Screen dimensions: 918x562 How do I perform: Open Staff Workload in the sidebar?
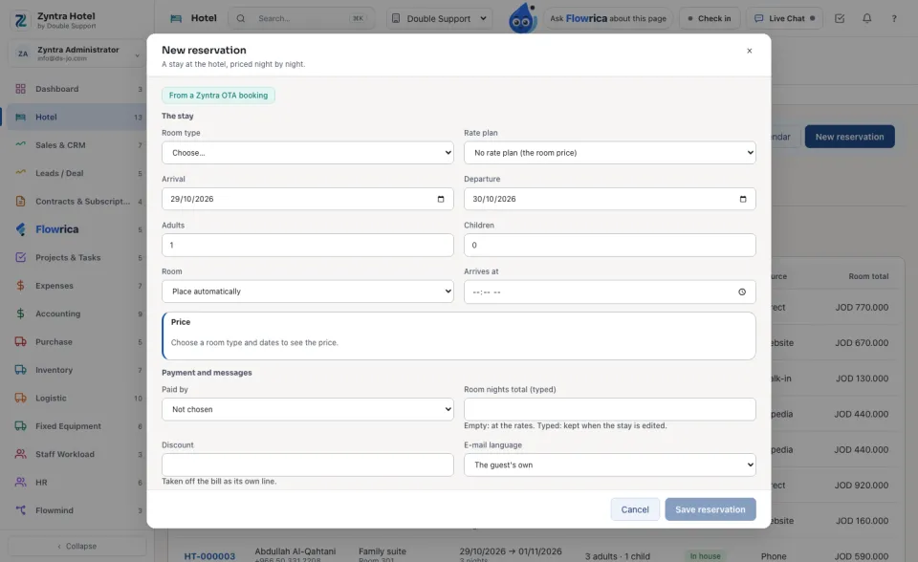point(77,454)
